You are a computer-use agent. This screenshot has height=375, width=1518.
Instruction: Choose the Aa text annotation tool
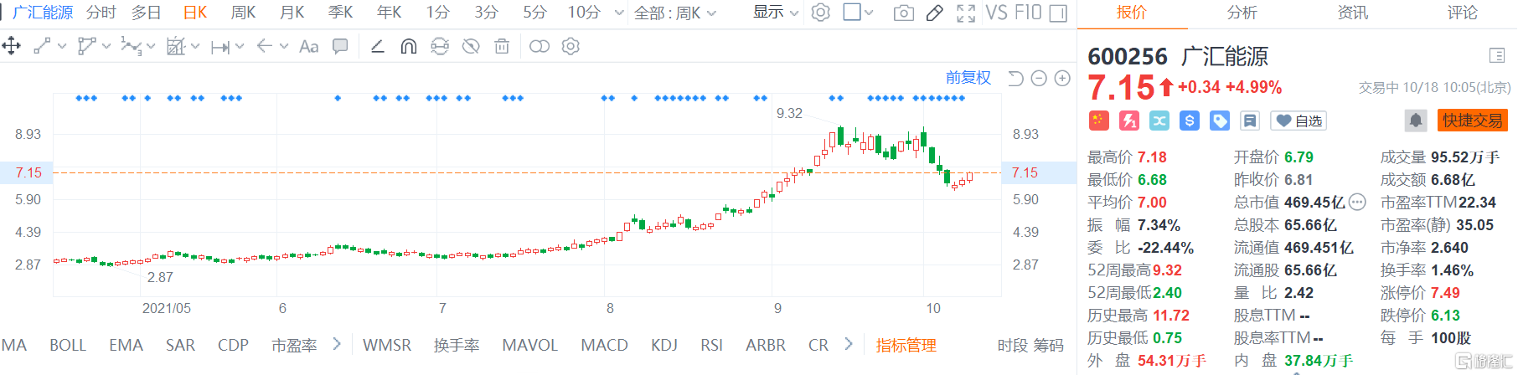point(308,46)
